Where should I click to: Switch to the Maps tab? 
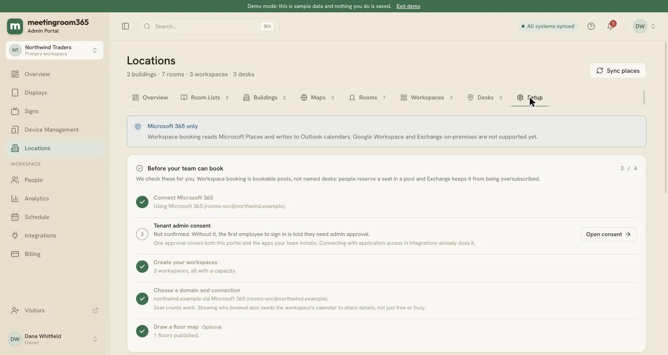coord(317,97)
